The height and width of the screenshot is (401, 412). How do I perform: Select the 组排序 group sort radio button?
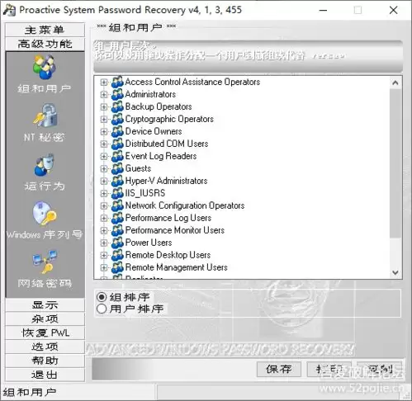pos(102,297)
